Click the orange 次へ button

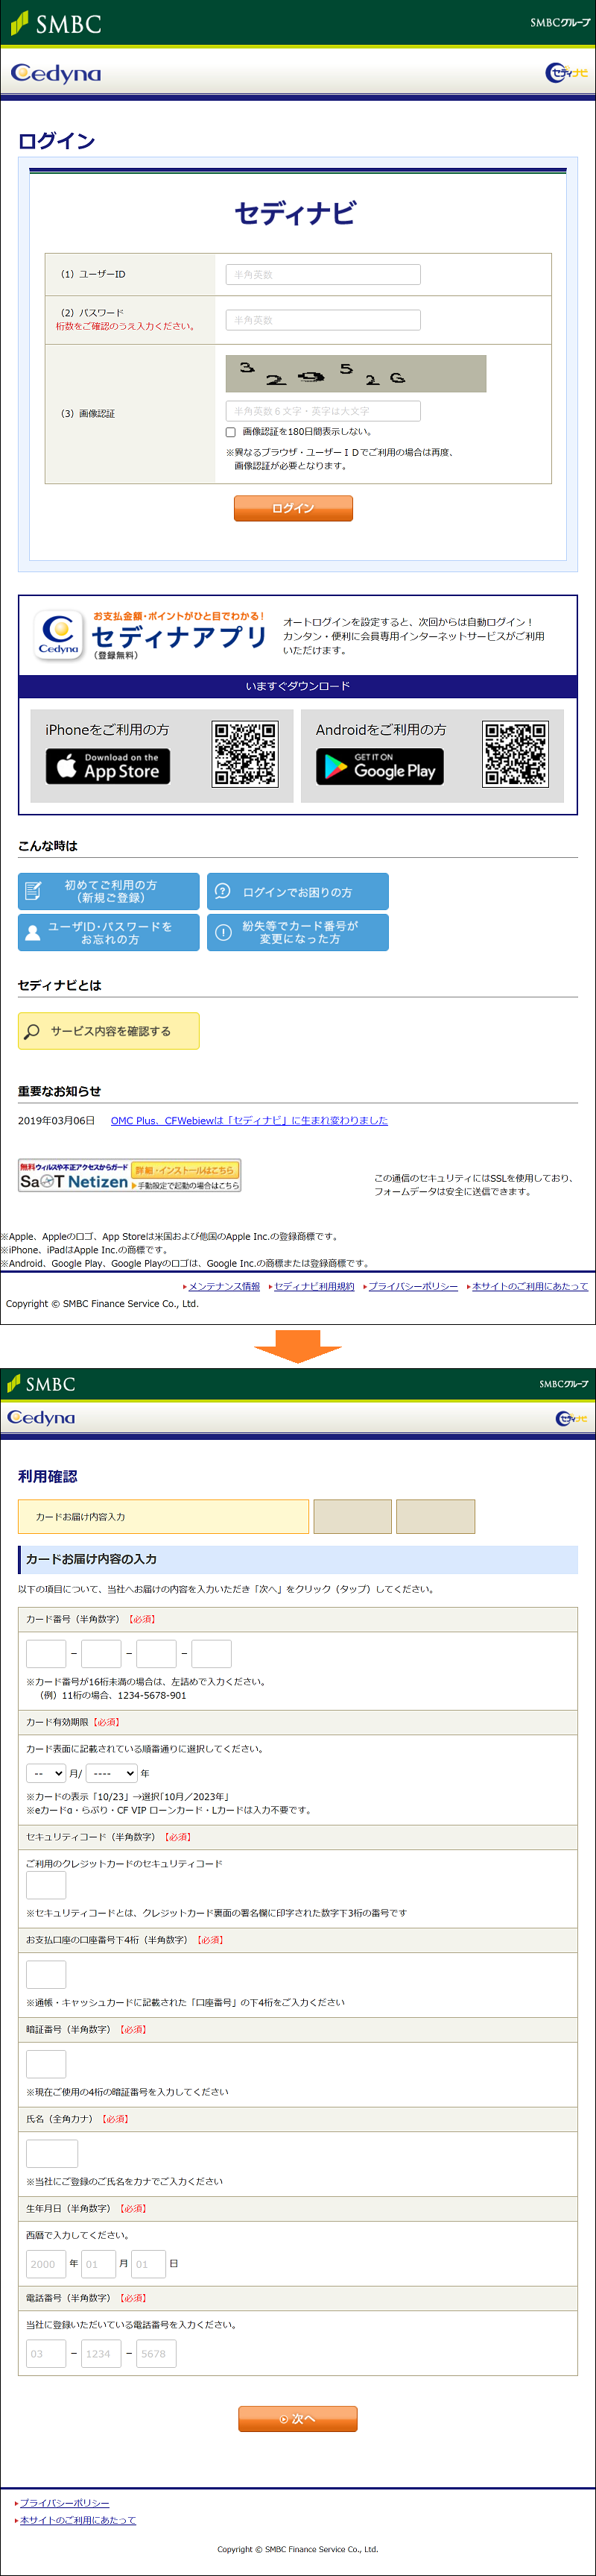pos(297,2418)
